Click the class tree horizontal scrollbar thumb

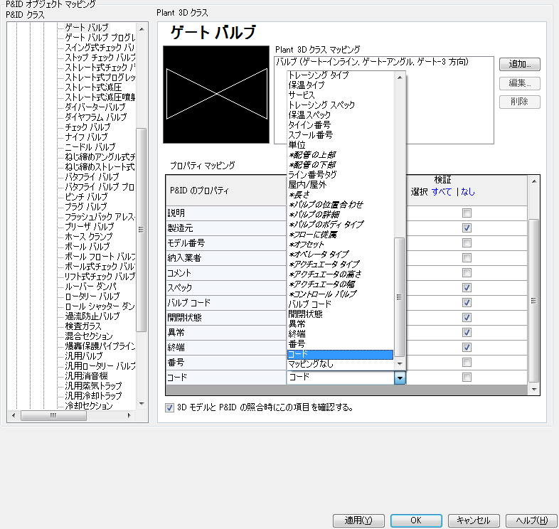coord(53,416)
